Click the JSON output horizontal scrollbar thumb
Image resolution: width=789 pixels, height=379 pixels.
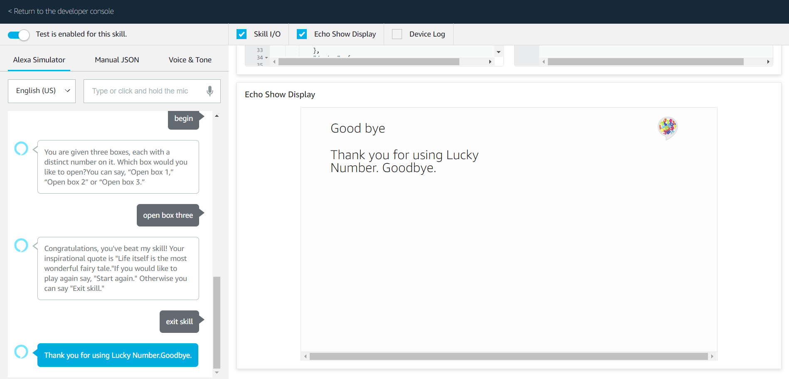coord(646,62)
